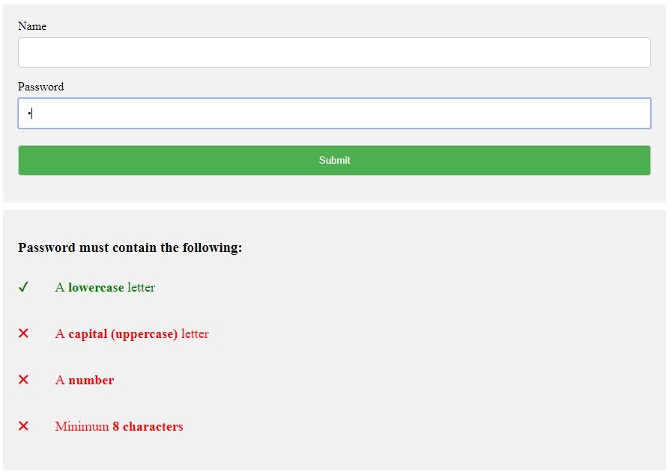
Task: Click the red X beside minimum characters requirement
Action: point(23,425)
